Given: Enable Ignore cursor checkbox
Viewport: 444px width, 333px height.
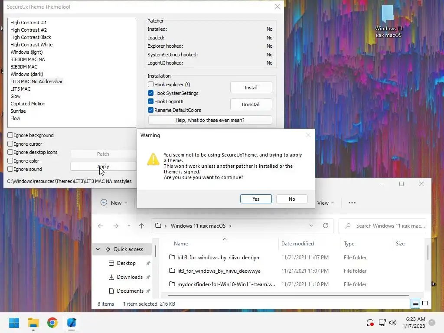Looking at the screenshot, I should coord(10,144).
